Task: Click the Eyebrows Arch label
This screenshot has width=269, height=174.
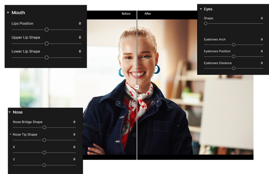Action: [215, 39]
